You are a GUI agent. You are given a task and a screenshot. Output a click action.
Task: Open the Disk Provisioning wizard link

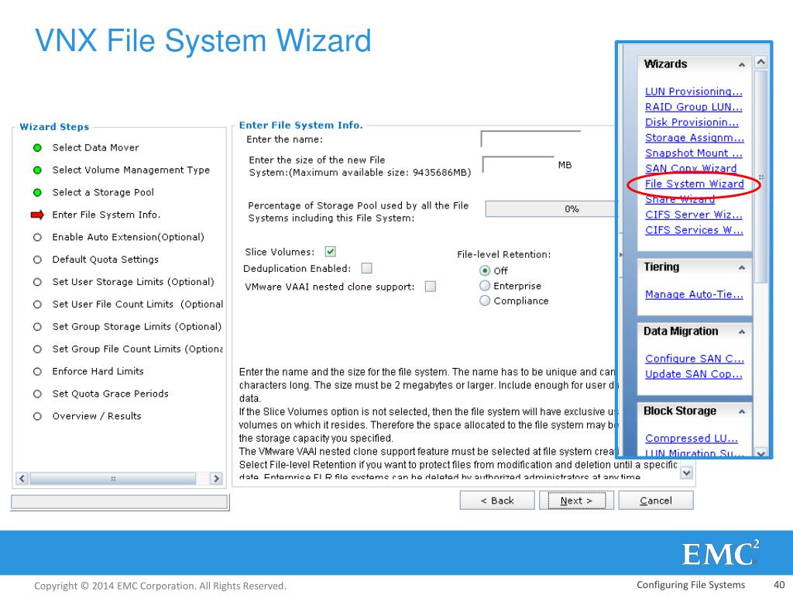(x=692, y=122)
